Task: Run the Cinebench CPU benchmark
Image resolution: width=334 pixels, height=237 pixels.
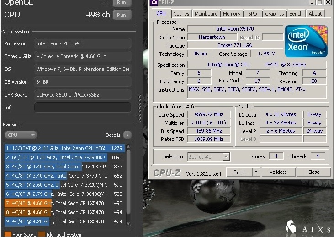Action: [x=122, y=15]
